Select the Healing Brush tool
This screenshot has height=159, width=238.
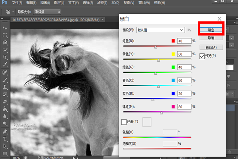[x=5, y=72]
